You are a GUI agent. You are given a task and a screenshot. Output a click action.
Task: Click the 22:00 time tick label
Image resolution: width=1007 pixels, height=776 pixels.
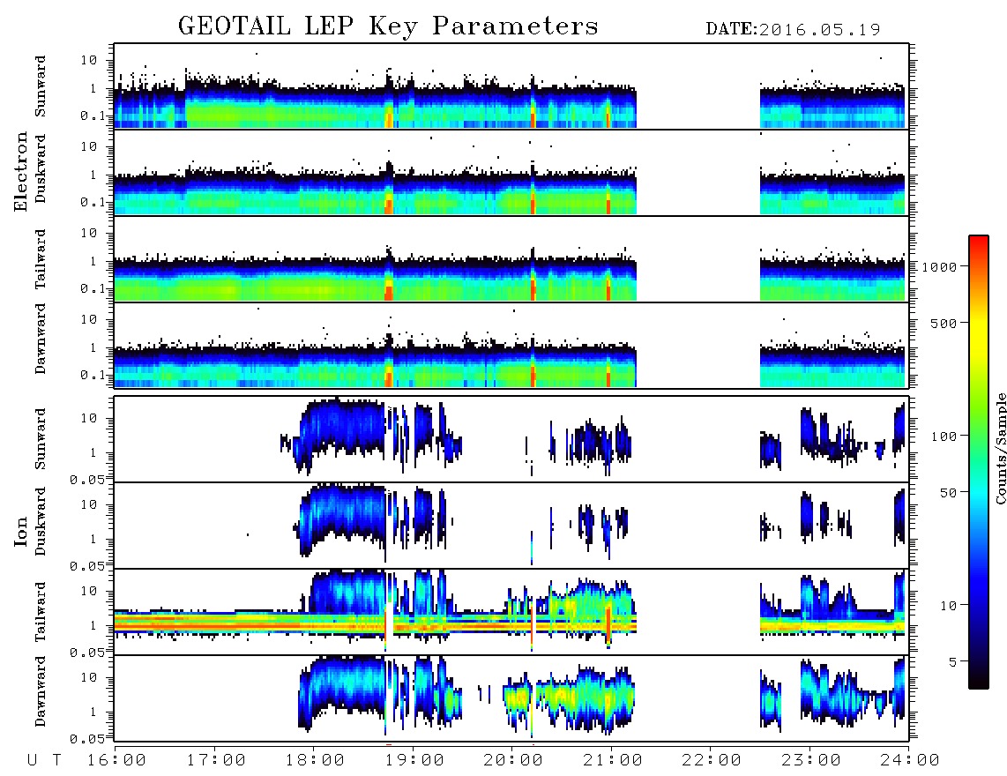pyautogui.click(x=712, y=761)
